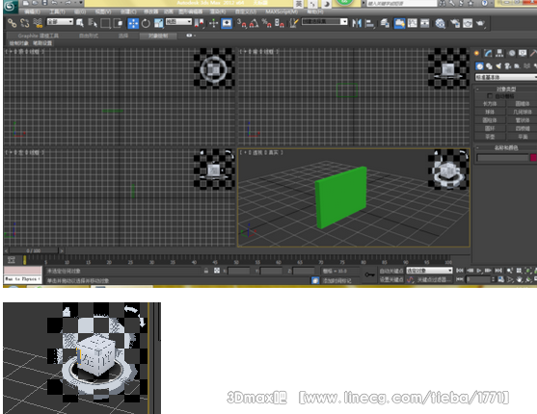Click the Bind to Space Warp icon
537x414 pixels.
coord(38,23)
